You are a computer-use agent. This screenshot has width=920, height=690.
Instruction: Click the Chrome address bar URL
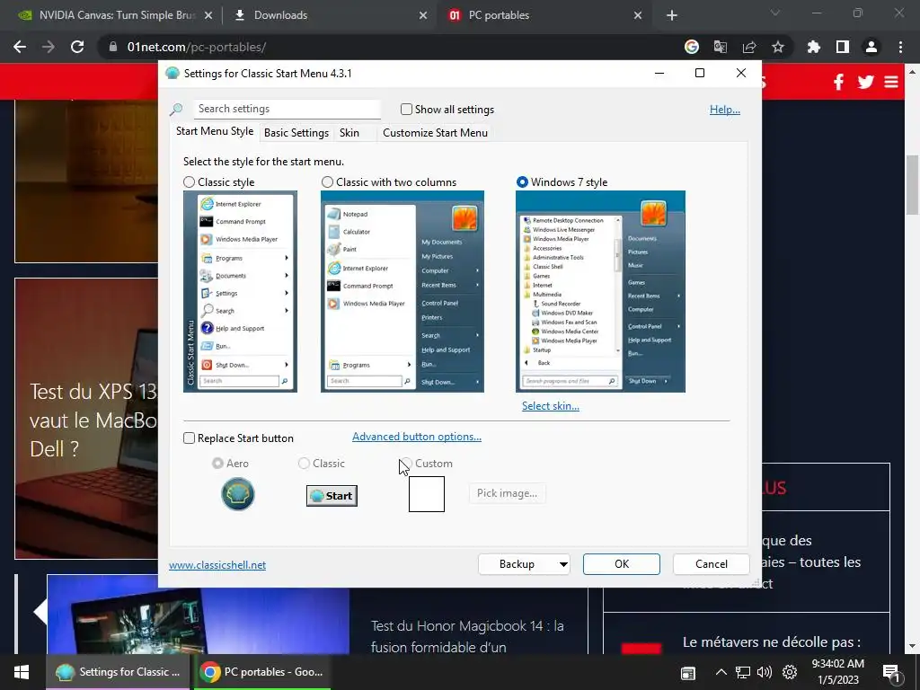click(197, 47)
